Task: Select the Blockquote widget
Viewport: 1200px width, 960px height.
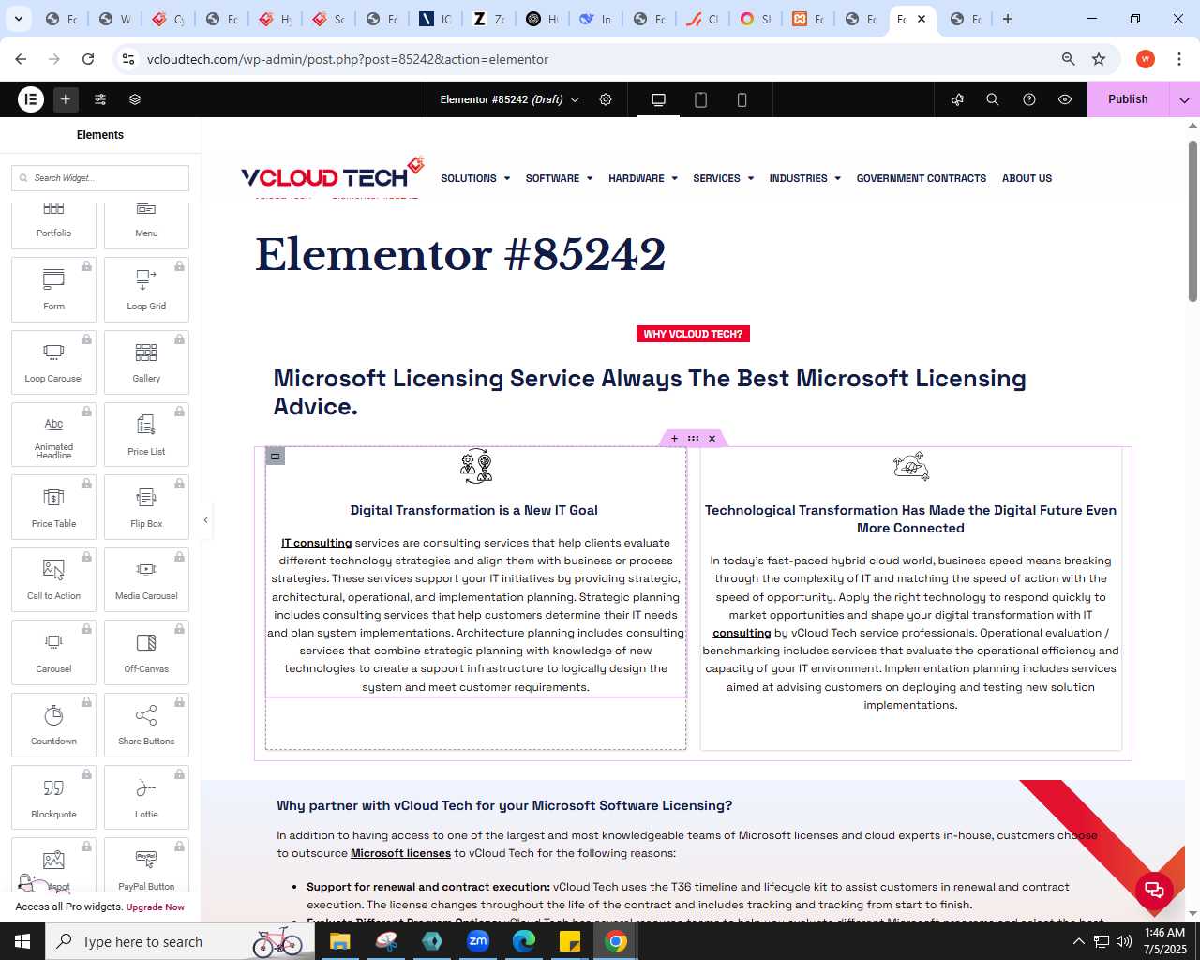Action: 53,798
